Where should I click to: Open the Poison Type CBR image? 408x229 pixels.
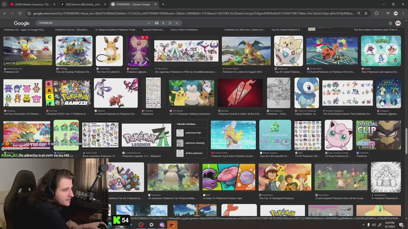229,177
